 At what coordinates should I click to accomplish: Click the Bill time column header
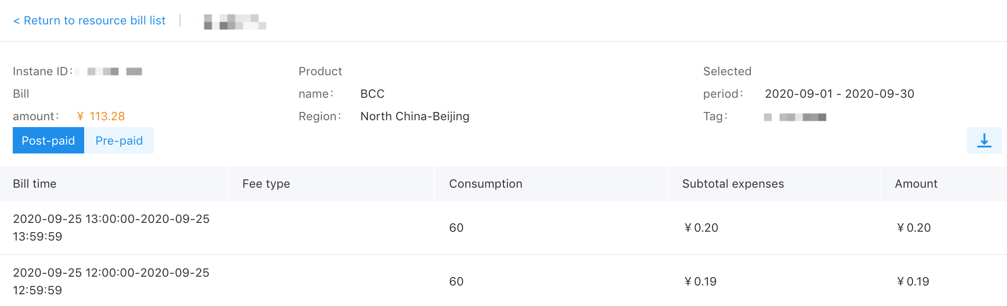(x=35, y=184)
